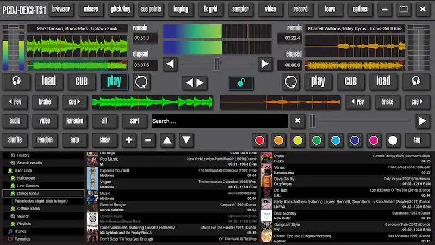Click right deck headphone monitor icon
Image resolution: width=435 pixels, height=245 pixels.
(x=417, y=82)
